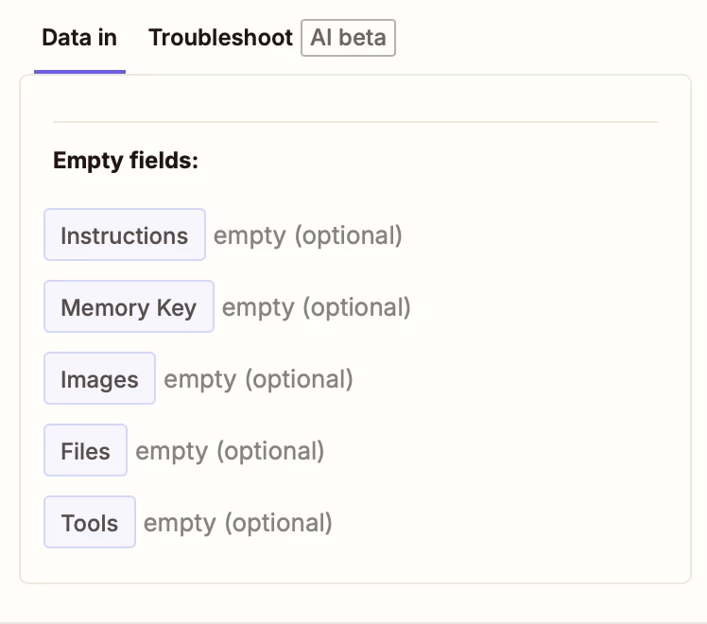Click the word beta in AI badge
The width and height of the screenshot is (707, 624).
(362, 38)
